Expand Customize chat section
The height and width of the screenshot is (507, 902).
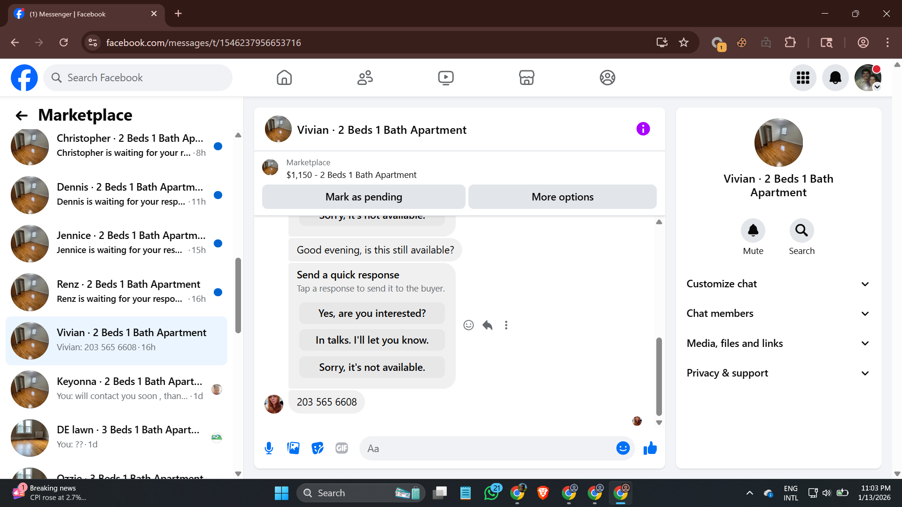(778, 284)
